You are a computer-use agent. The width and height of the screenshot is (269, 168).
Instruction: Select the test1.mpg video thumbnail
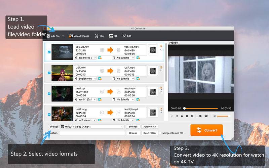click(x=62, y=114)
